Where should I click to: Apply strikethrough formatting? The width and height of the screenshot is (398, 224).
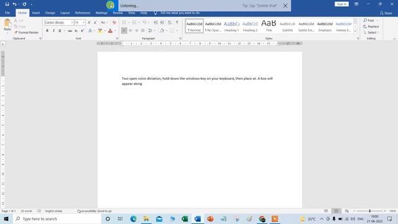tap(70, 30)
